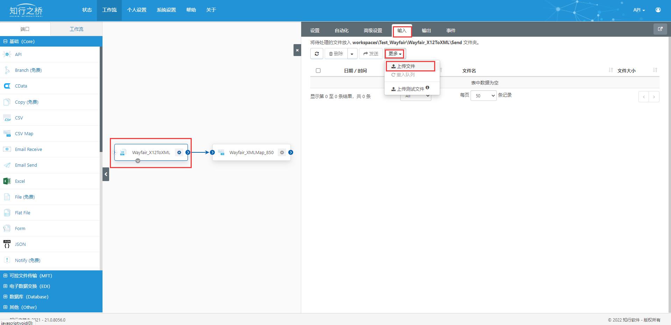The height and width of the screenshot is (325, 671).
Task: Select the Email Receive connector
Action: tap(28, 149)
